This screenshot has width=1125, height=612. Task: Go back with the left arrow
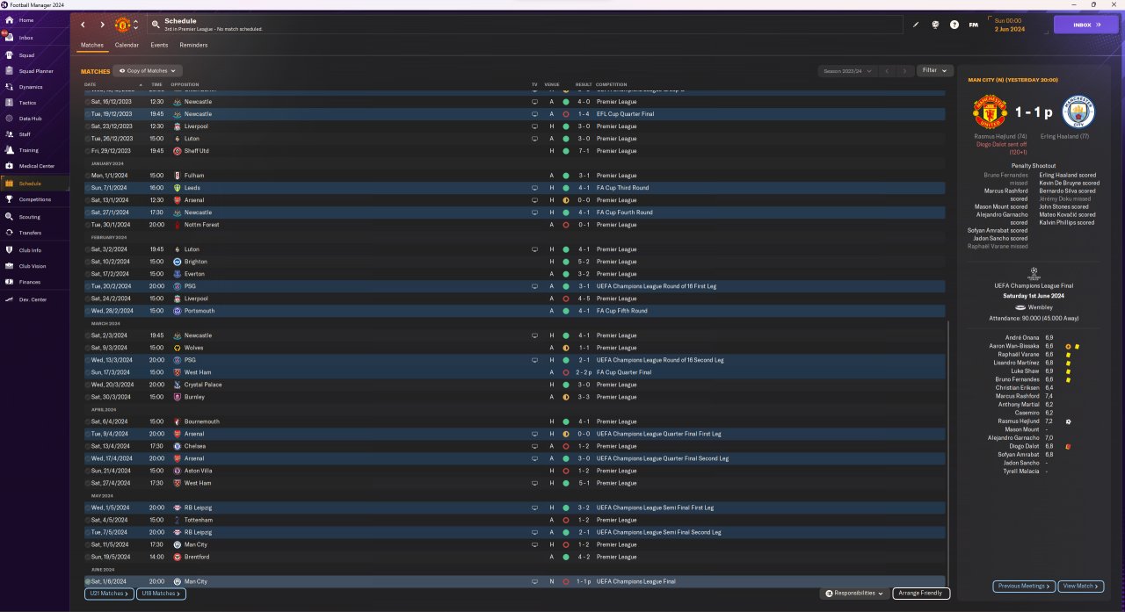click(x=83, y=25)
